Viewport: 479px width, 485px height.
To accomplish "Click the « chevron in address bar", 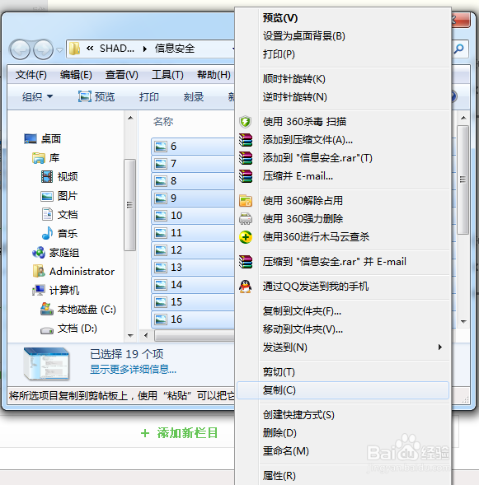I will coord(90,49).
